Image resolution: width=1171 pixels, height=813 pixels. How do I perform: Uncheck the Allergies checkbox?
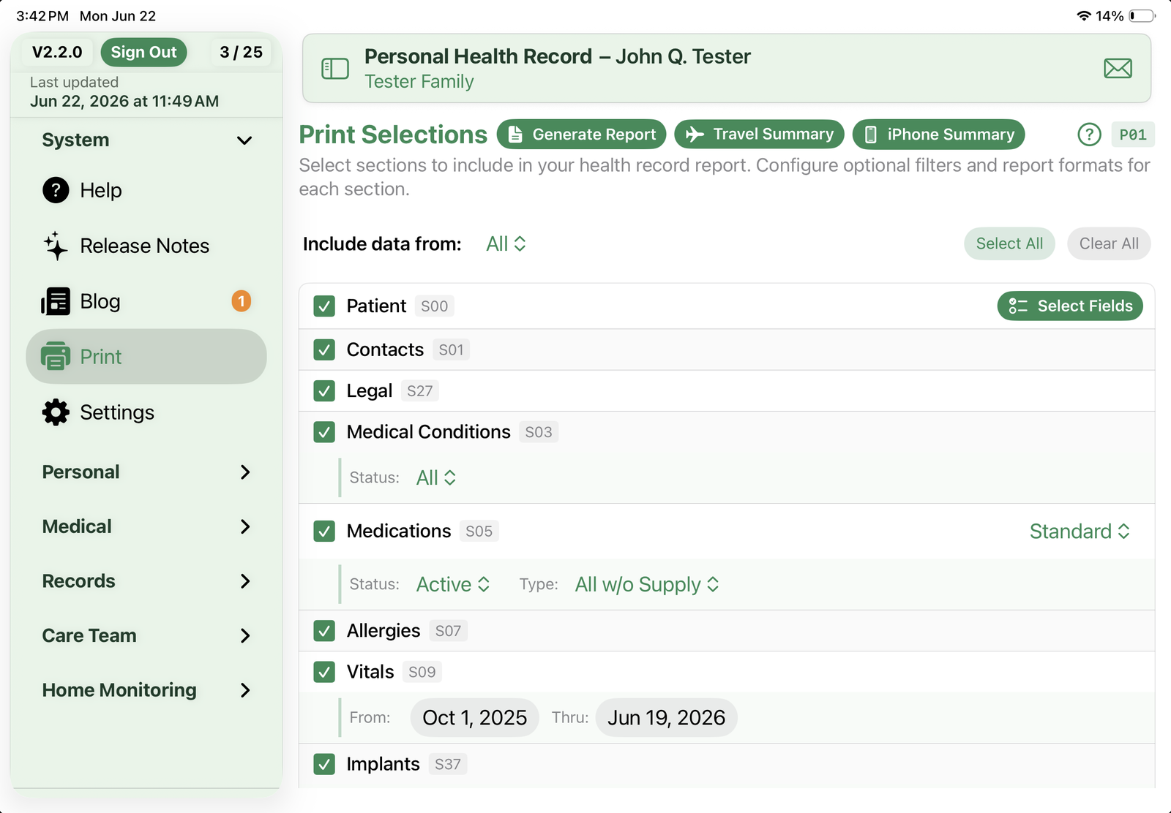(x=324, y=631)
